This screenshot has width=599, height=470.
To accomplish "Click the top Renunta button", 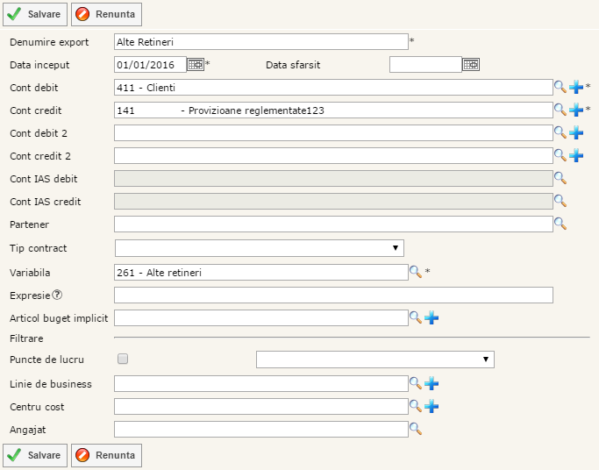I will pyautogui.click(x=106, y=15).
